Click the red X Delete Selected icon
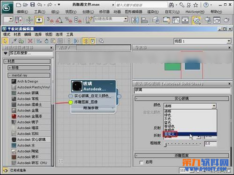234x175 pixels. tap(30, 41)
